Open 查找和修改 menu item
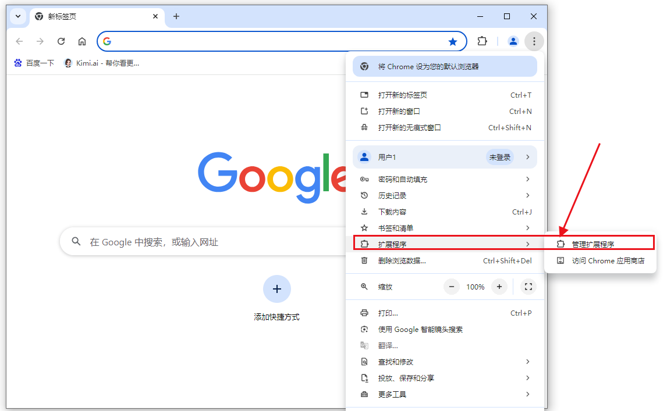 tap(445, 362)
